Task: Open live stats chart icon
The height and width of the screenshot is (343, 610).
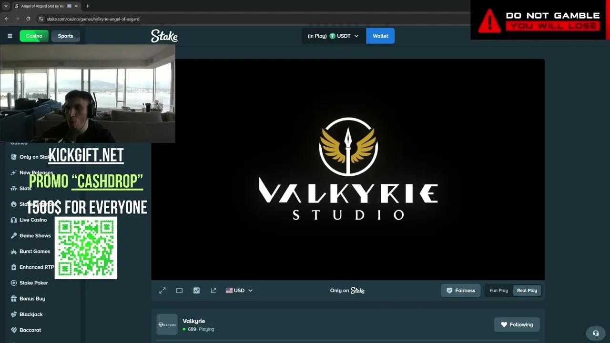Action: click(196, 290)
